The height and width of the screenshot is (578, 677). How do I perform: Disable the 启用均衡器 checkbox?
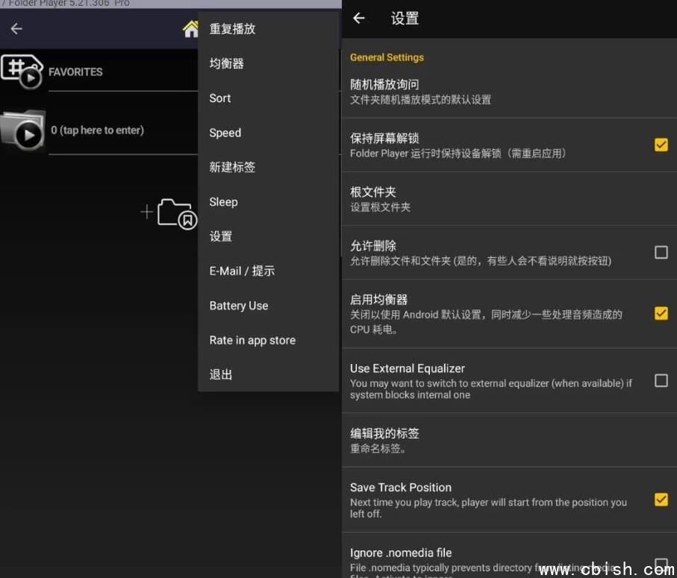click(x=661, y=313)
